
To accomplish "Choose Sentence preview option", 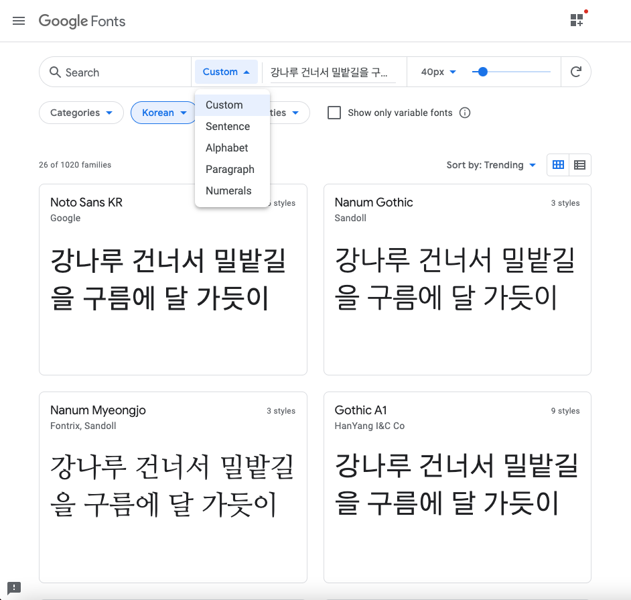I will (x=232, y=127).
